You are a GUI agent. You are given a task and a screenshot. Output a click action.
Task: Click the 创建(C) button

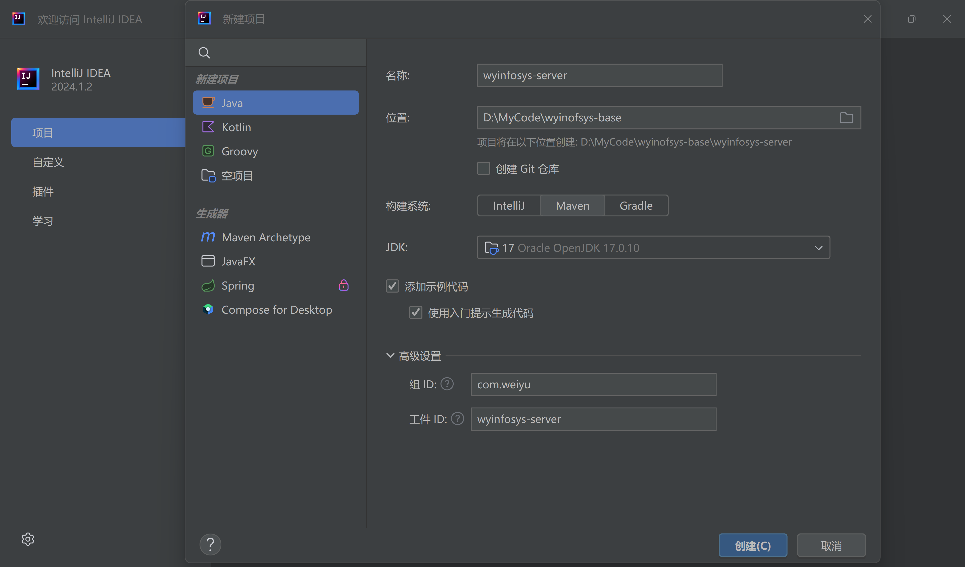(x=752, y=545)
